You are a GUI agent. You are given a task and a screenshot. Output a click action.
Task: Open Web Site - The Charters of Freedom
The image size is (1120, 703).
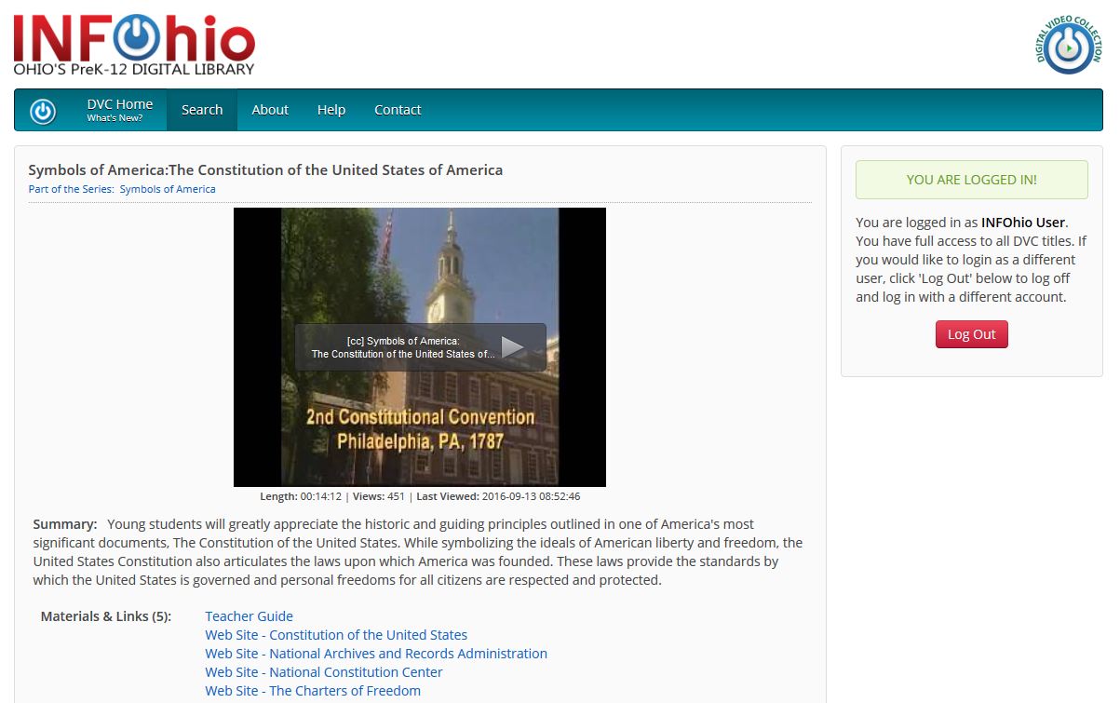pyautogui.click(x=313, y=691)
